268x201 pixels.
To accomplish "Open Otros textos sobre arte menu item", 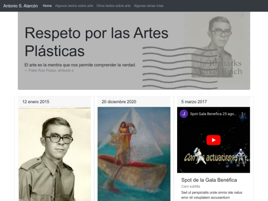I will pos(114,6).
